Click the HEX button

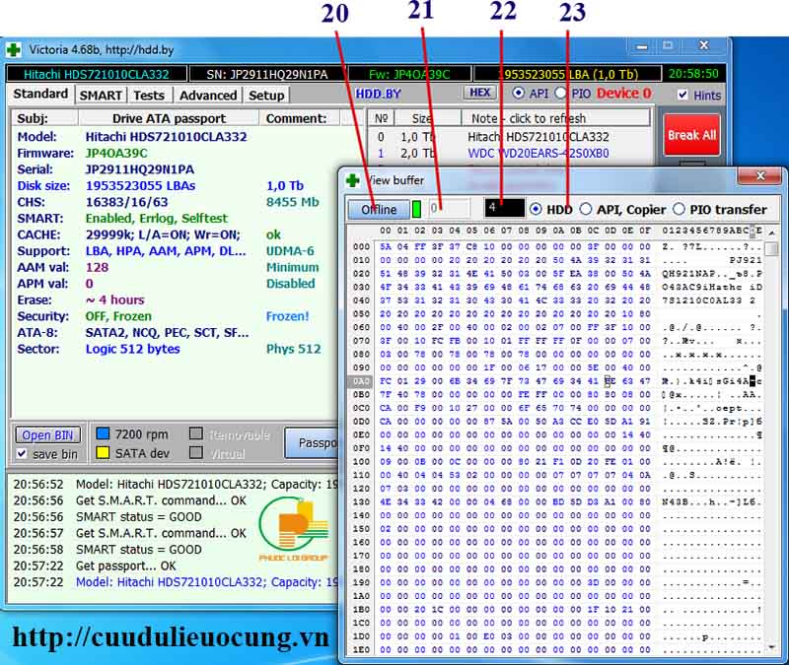(x=479, y=93)
